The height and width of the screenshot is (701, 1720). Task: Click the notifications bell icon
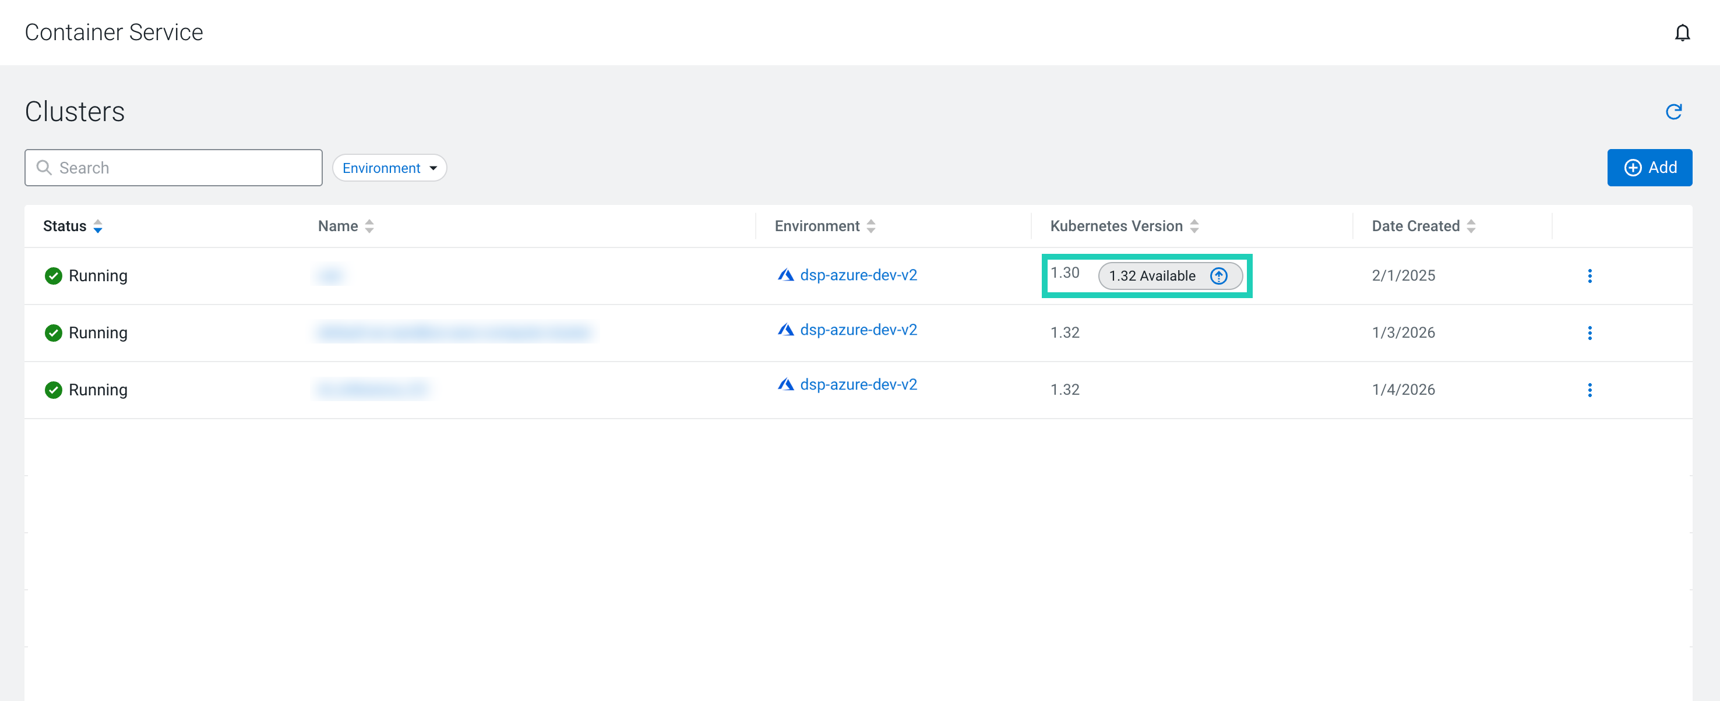pos(1682,33)
